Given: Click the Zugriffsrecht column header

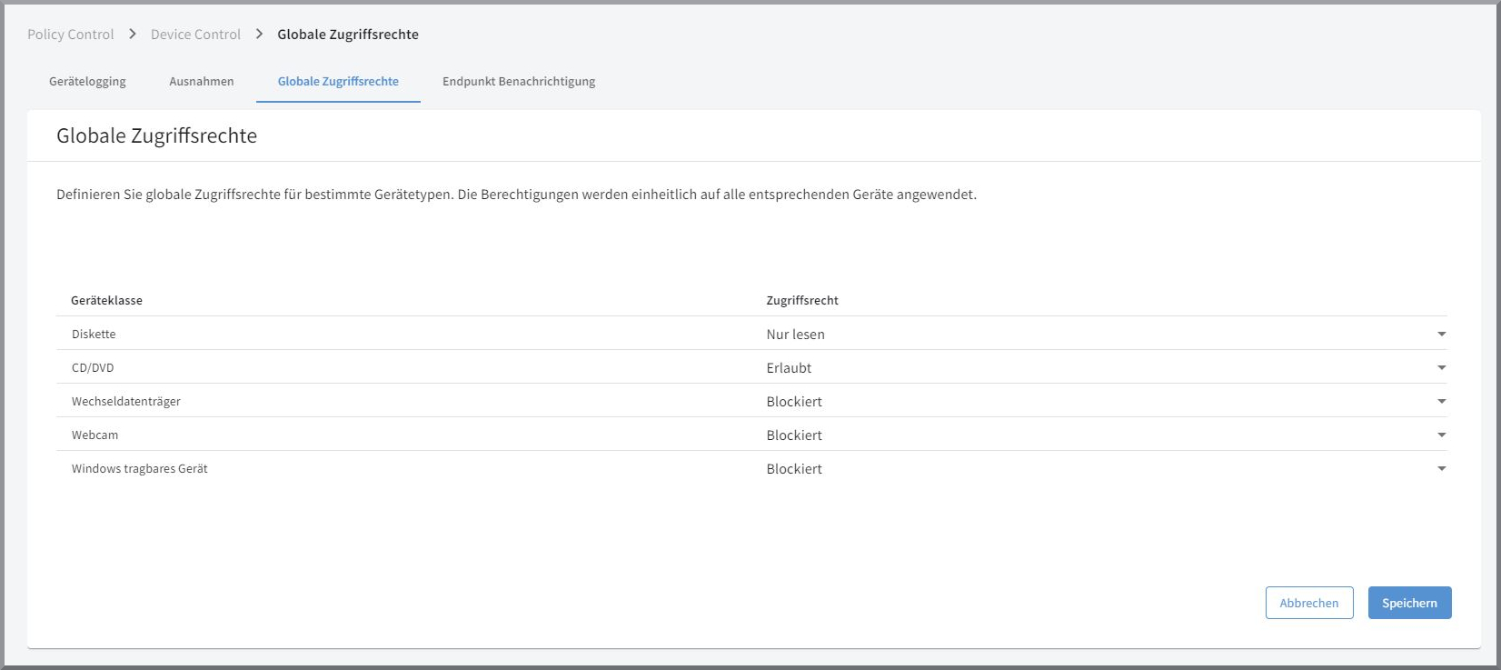Looking at the screenshot, I should (802, 300).
